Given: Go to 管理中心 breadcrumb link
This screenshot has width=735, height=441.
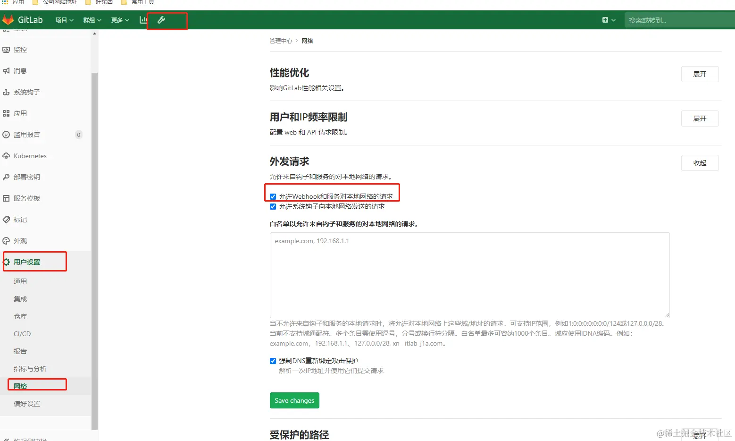Looking at the screenshot, I should click(x=281, y=41).
